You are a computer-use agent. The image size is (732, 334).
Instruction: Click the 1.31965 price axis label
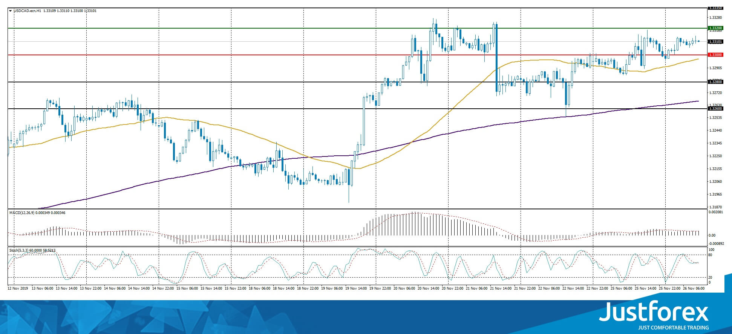point(715,194)
